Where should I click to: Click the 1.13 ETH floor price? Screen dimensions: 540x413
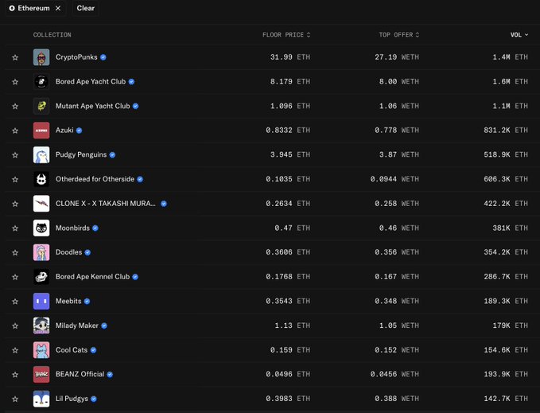click(293, 325)
